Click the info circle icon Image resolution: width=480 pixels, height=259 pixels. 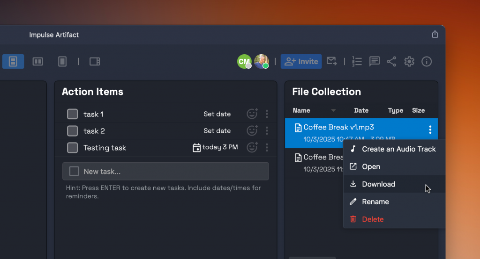pos(427,61)
